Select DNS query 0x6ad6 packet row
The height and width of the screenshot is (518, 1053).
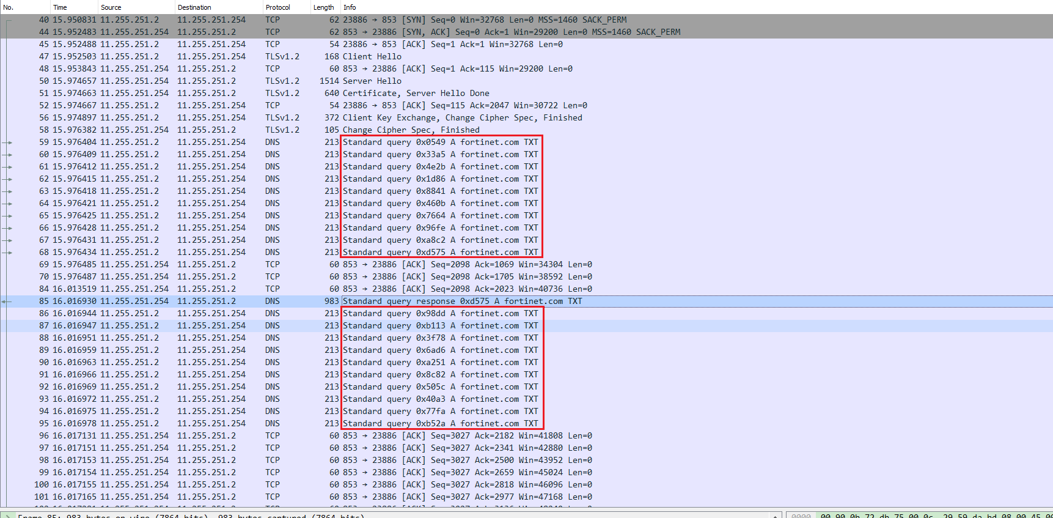pyautogui.click(x=526, y=350)
